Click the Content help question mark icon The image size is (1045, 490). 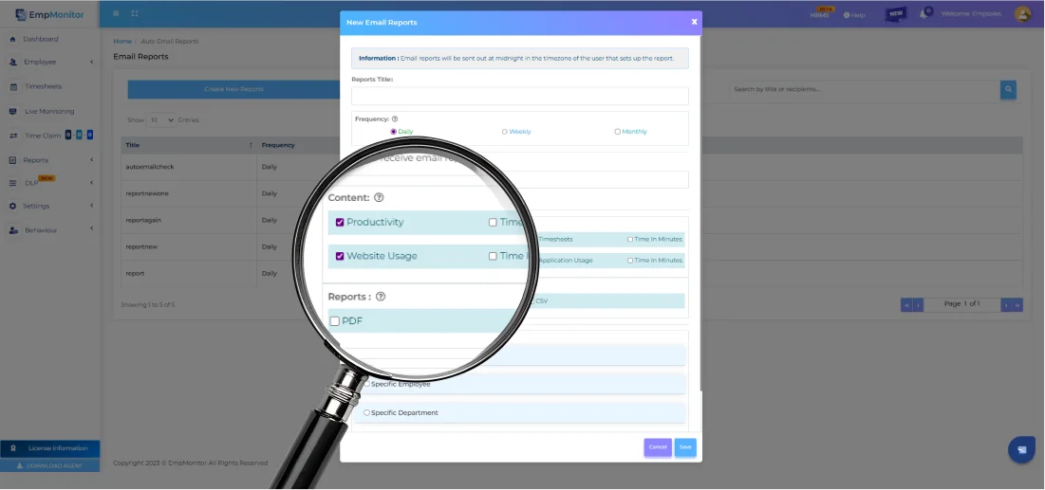click(x=379, y=198)
